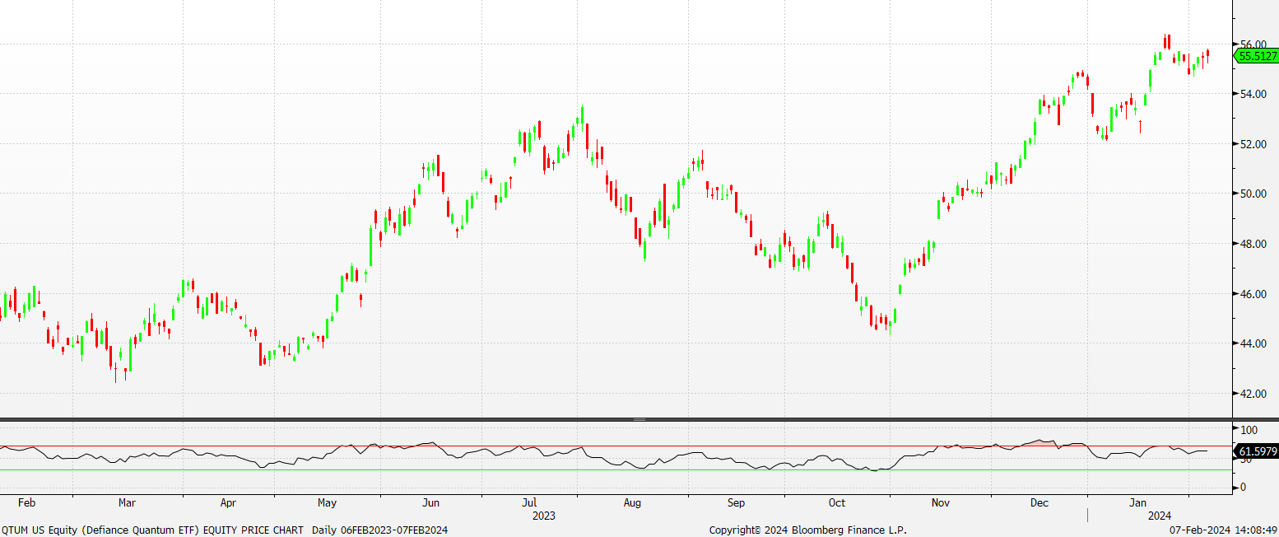Image resolution: width=1279 pixels, height=537 pixels.
Task: Select the Jun month label
Action: point(430,502)
